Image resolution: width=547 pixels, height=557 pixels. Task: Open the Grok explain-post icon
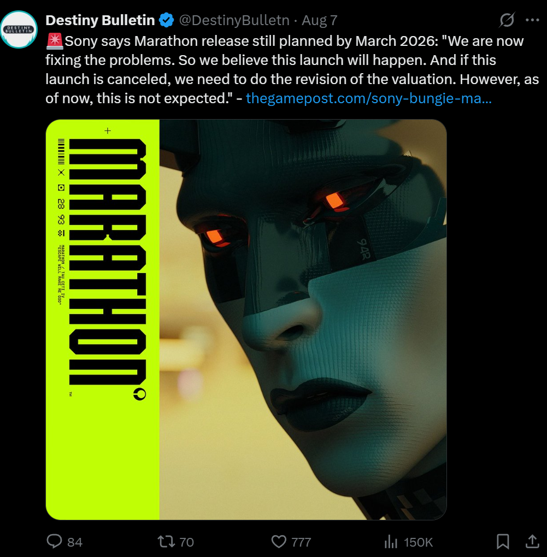(507, 20)
